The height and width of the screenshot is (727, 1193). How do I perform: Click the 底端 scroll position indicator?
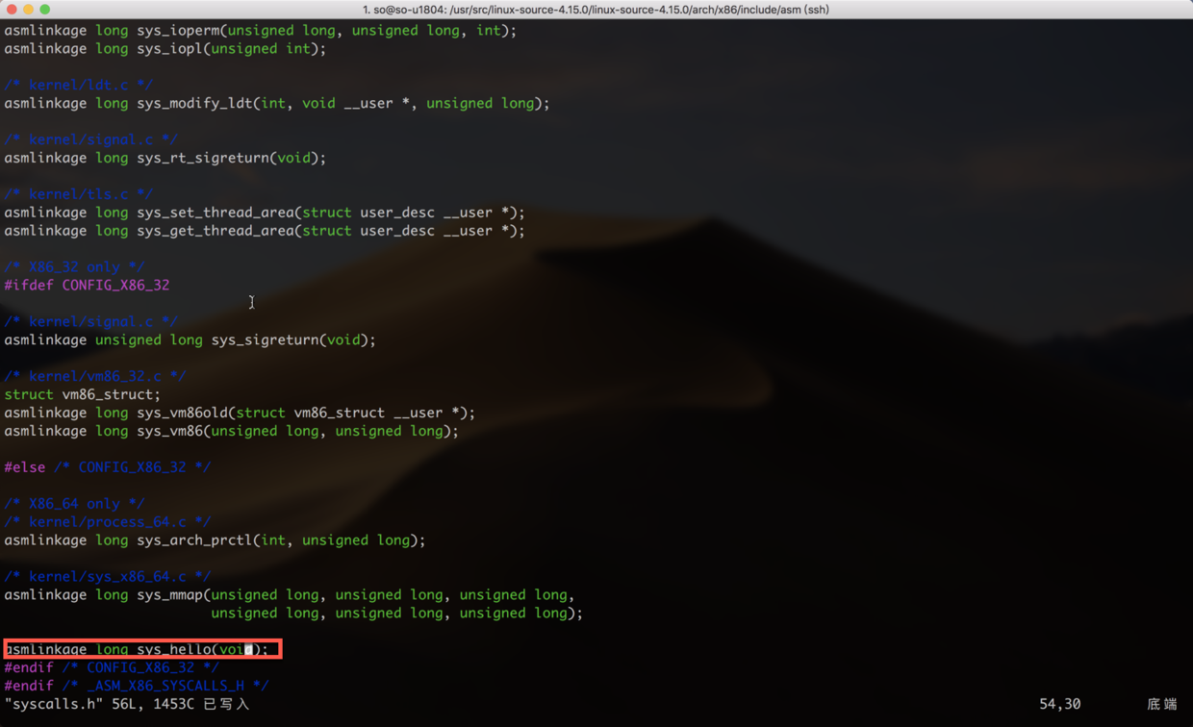[x=1162, y=705]
